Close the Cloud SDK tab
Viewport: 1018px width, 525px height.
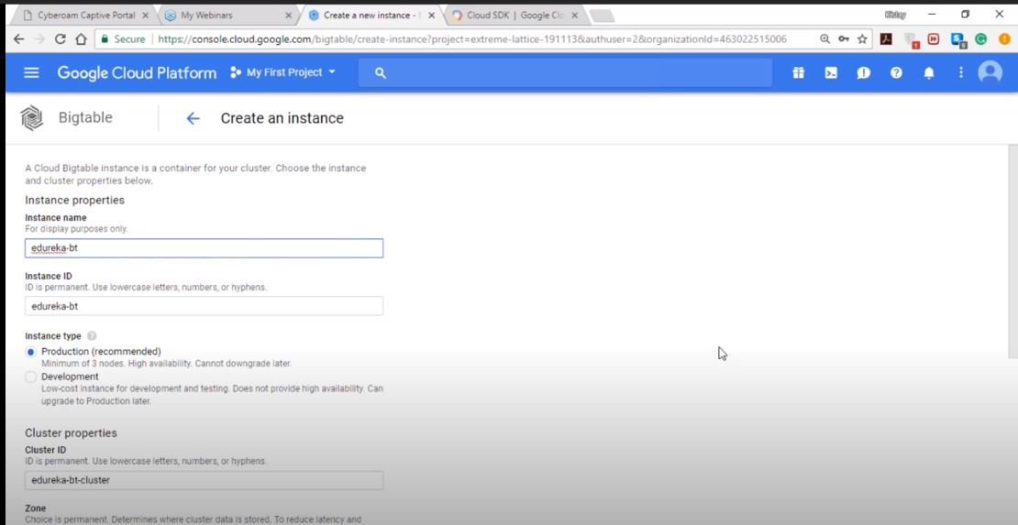[574, 15]
